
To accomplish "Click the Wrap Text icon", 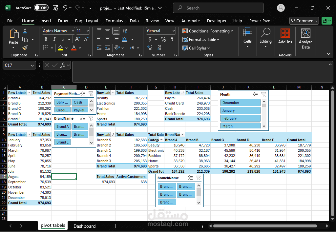I will (x=125, y=31).
